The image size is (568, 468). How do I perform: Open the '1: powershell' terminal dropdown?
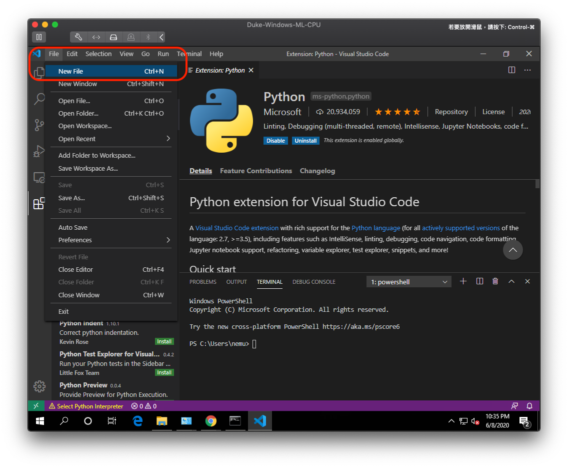[x=408, y=281]
